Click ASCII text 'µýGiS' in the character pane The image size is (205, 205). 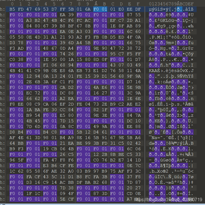(156, 9)
